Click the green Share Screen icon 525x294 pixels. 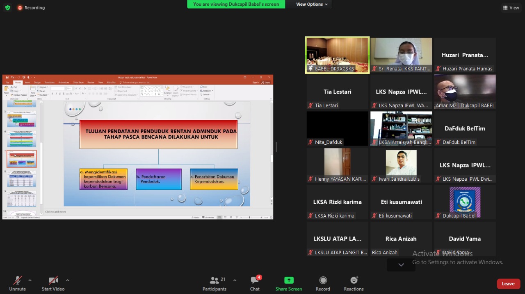pos(289,281)
